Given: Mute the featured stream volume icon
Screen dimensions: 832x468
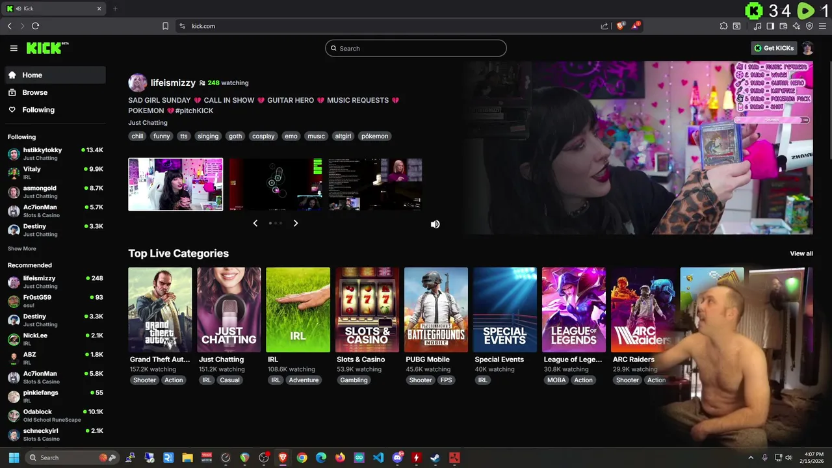Looking at the screenshot, I should (435, 224).
